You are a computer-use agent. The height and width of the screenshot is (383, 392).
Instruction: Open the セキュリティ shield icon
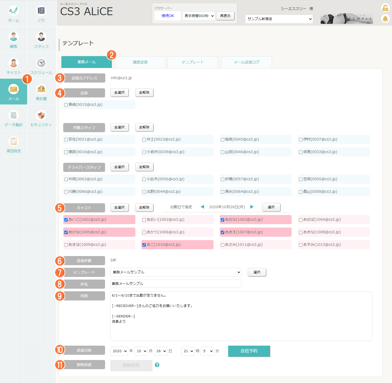(x=41, y=115)
